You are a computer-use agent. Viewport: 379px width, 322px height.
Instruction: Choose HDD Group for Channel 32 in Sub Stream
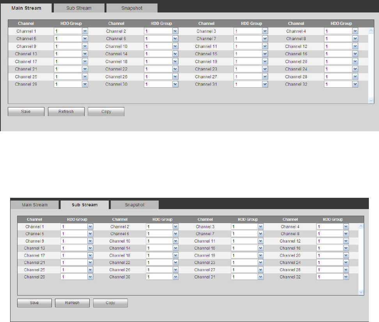point(333,277)
